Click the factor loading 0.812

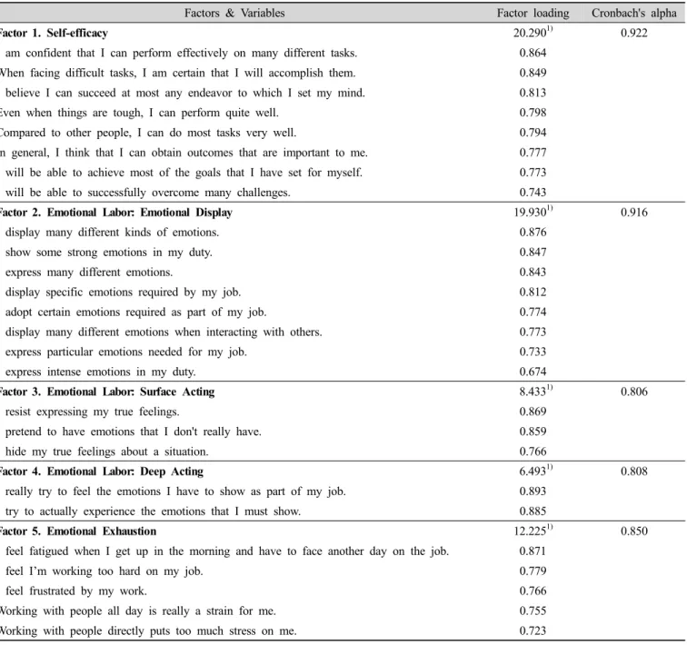coord(533,293)
